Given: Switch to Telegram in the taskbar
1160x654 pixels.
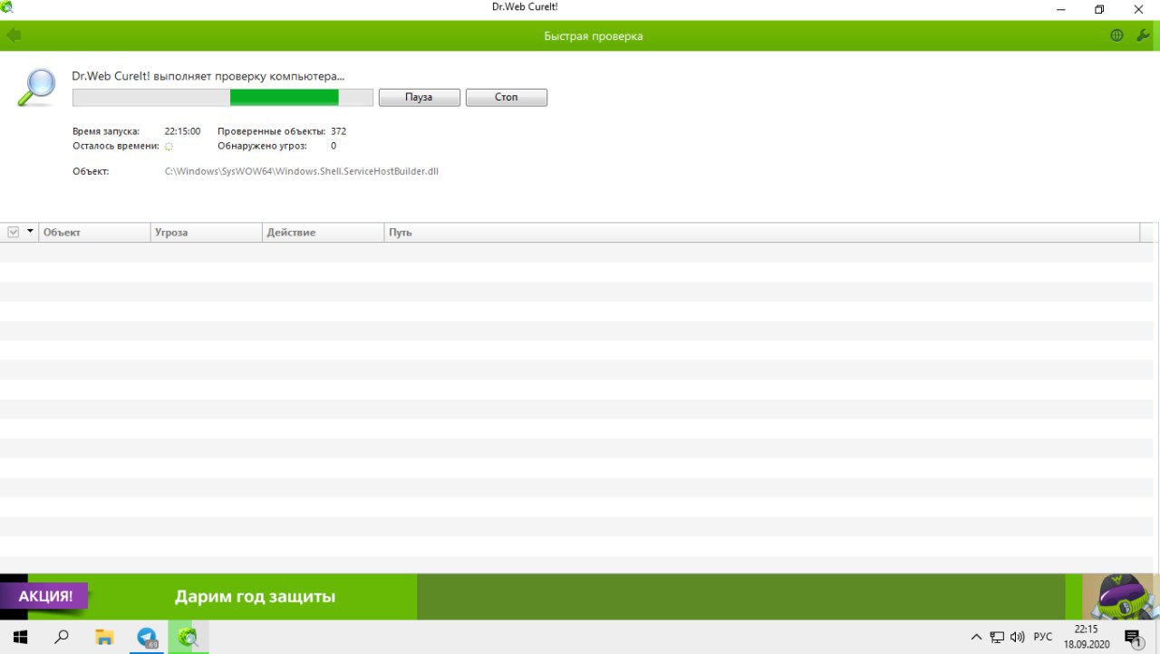Looking at the screenshot, I should [147, 637].
